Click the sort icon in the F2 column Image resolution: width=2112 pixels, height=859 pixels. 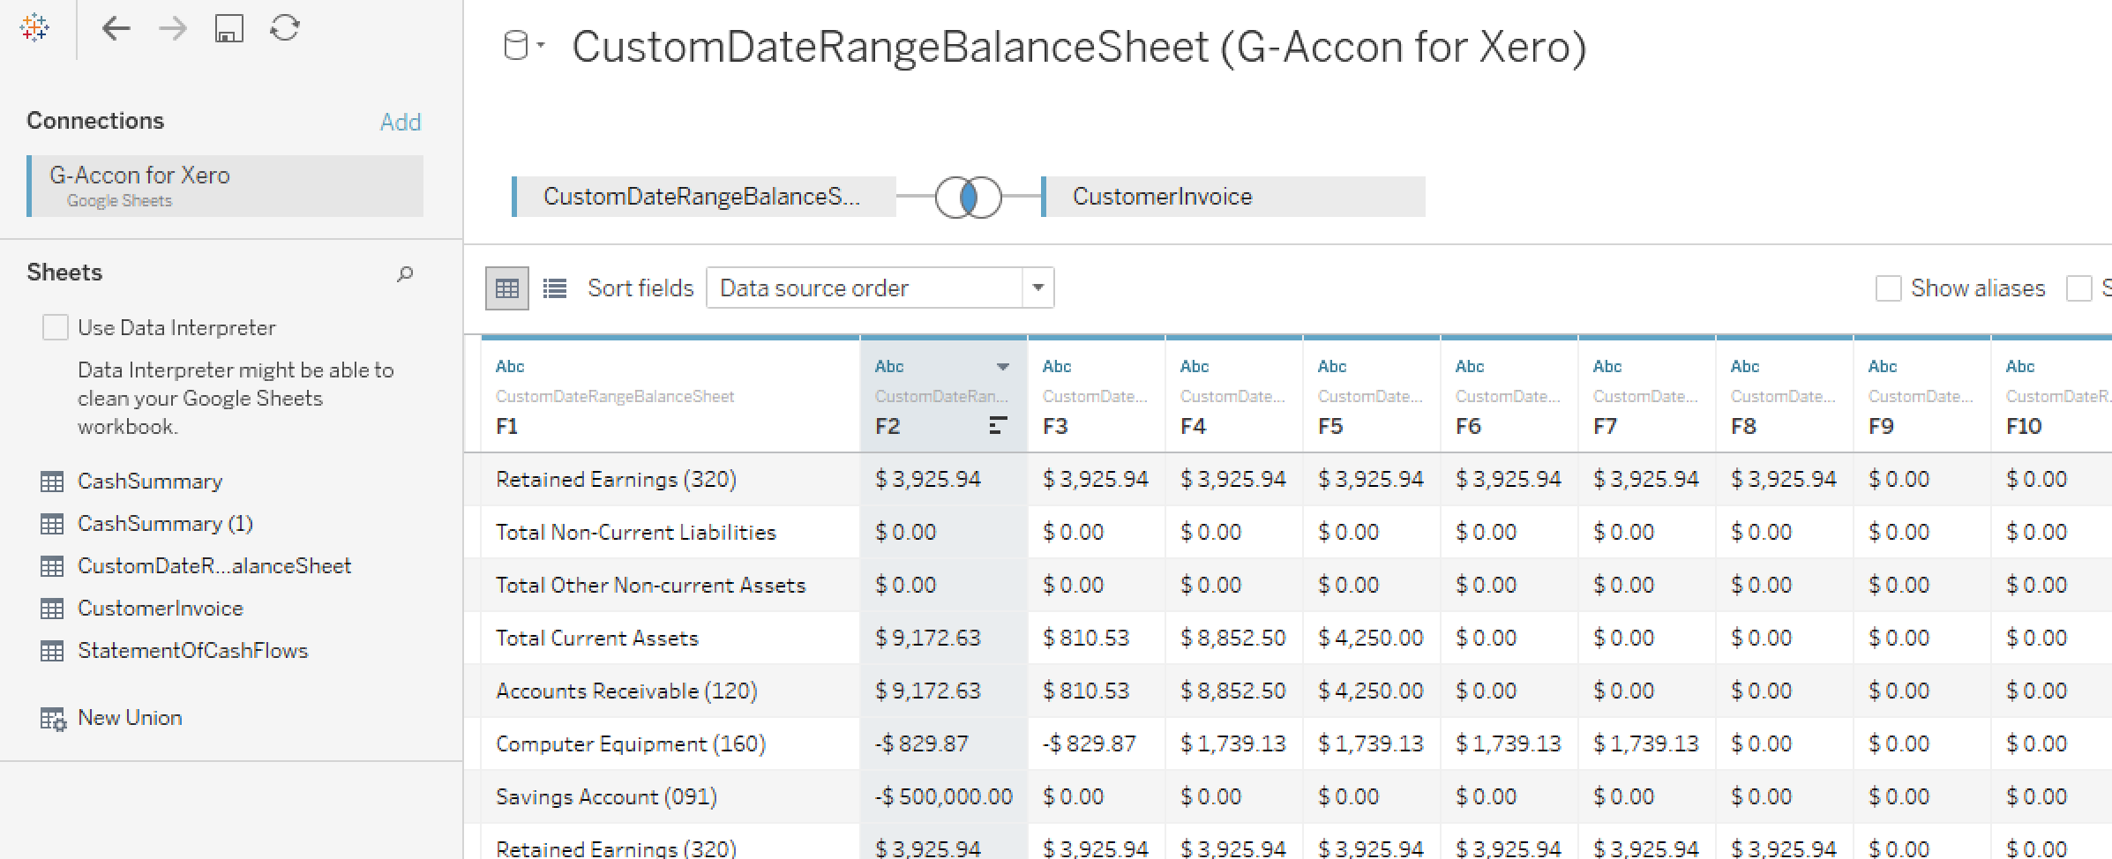coord(999,426)
